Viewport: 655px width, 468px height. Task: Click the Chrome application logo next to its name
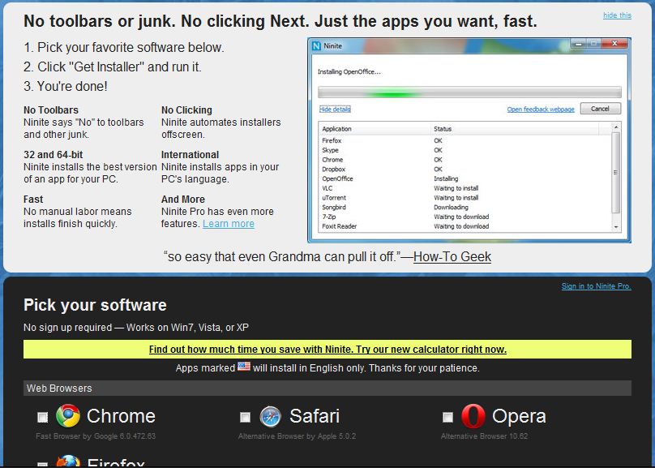coord(69,416)
